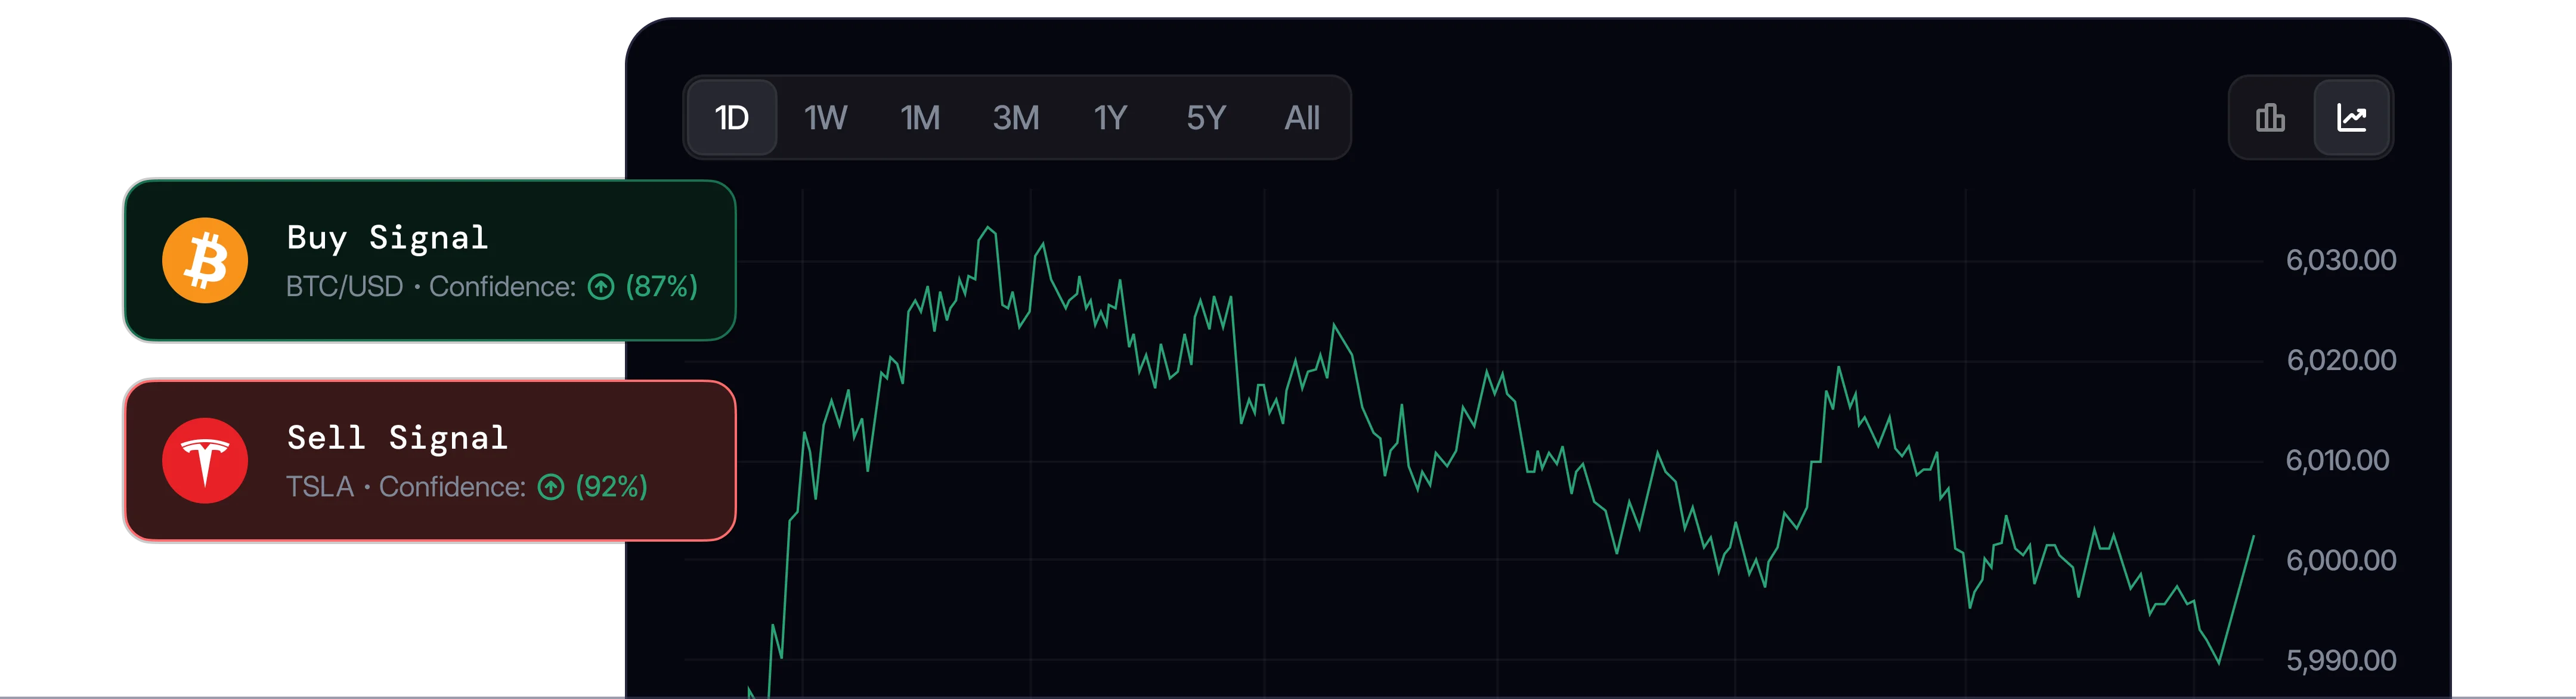Click the 6,010.00 axis label
This screenshot has height=699, width=2576.
[x=2337, y=461]
